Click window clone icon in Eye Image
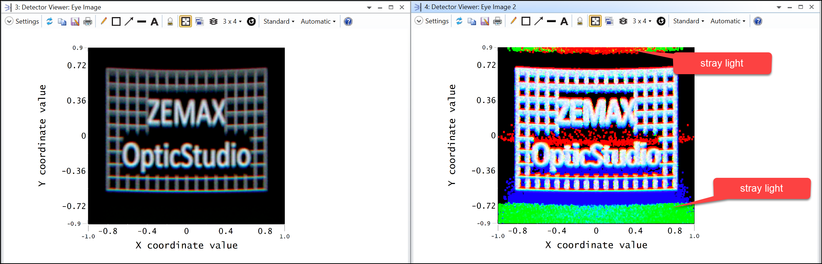The image size is (822, 264). 200,21
